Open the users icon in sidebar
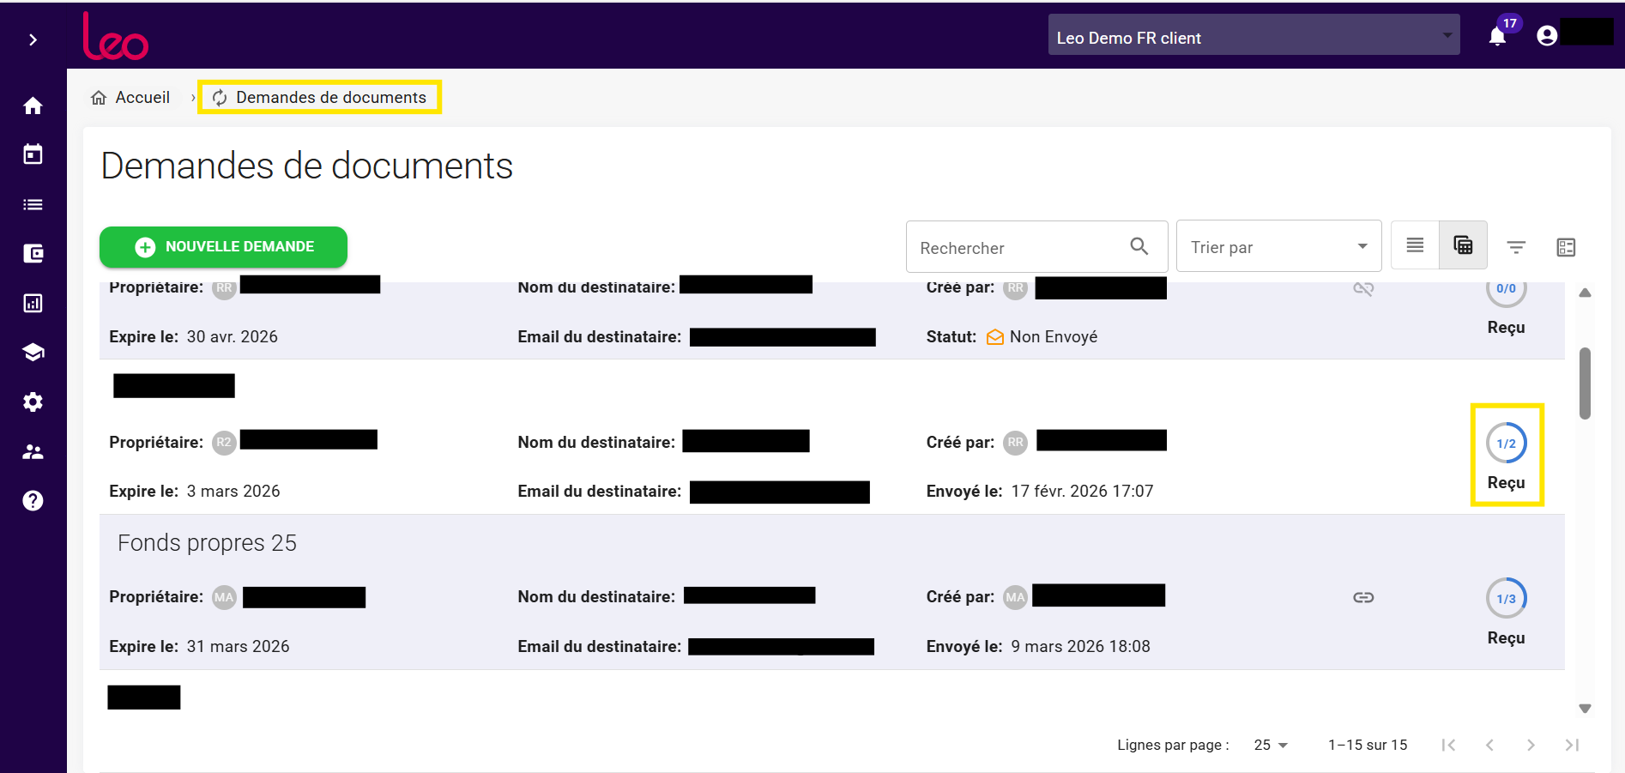Image resolution: width=1625 pixels, height=773 pixels. tap(33, 451)
